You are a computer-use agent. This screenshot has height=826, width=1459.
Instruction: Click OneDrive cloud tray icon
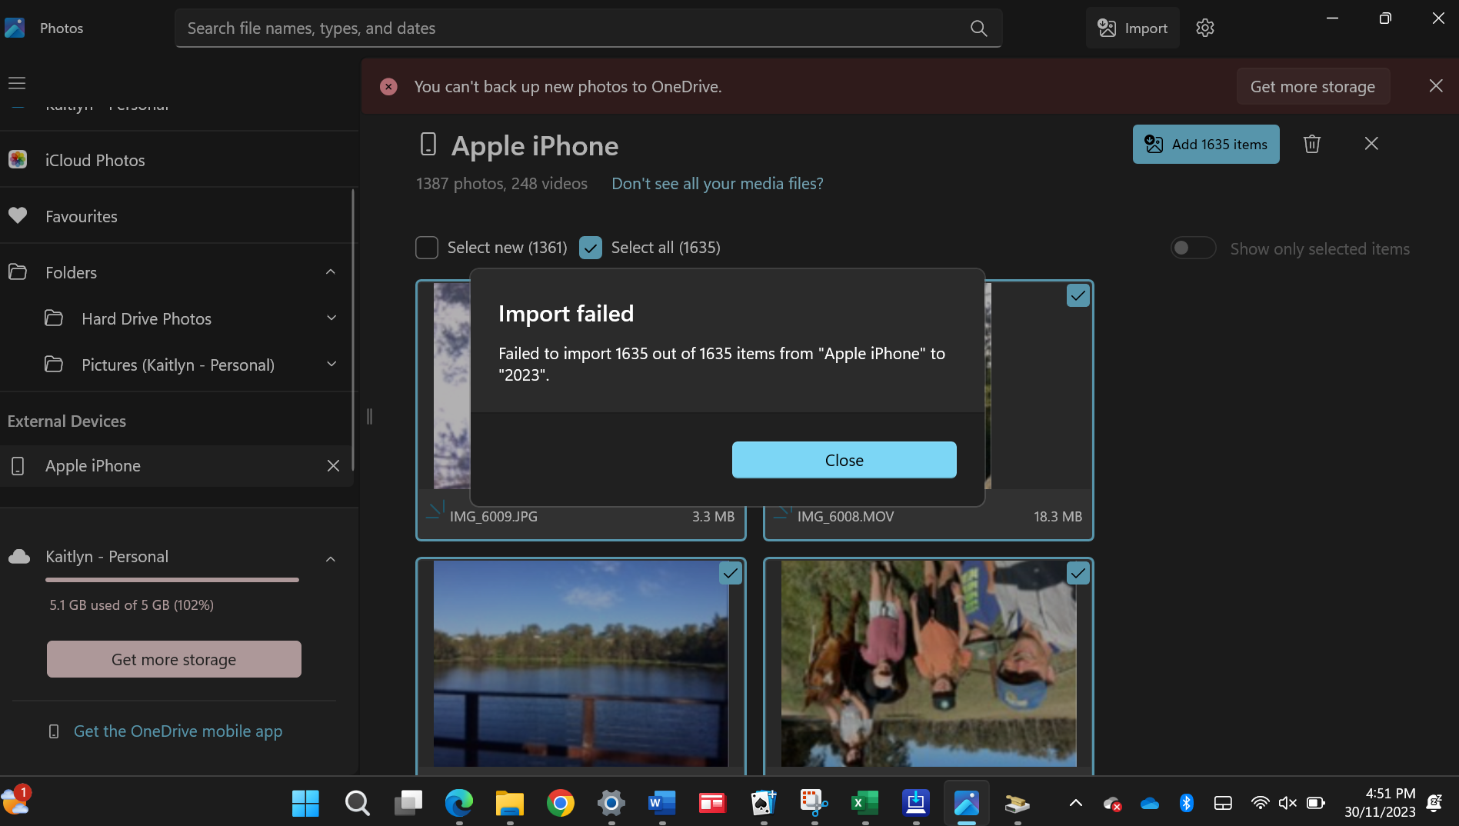[1150, 803]
